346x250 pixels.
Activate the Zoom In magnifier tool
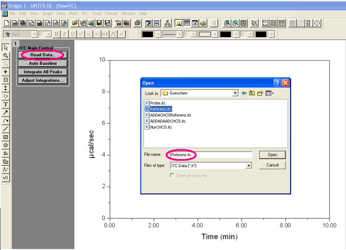[x=6, y=56]
